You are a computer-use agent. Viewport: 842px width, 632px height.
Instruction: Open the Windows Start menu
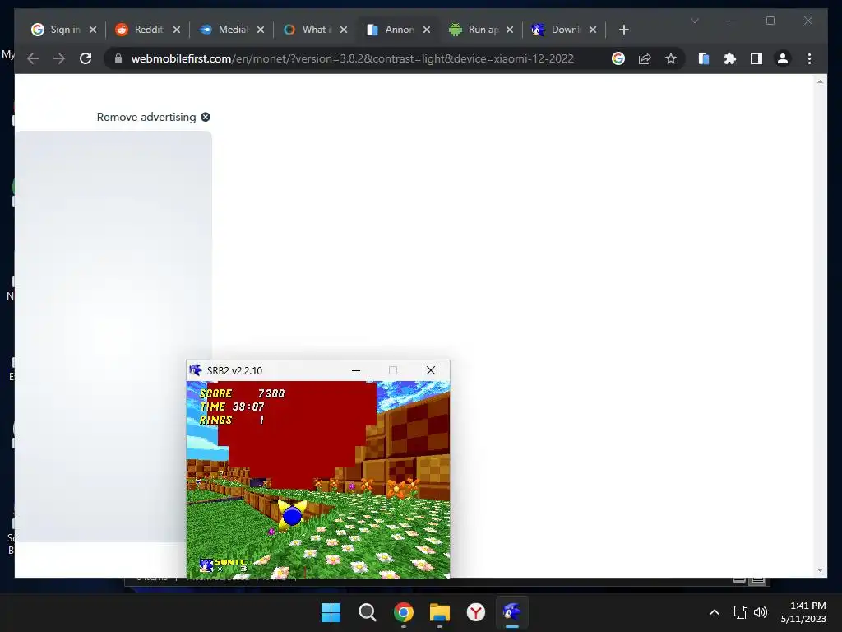click(331, 612)
